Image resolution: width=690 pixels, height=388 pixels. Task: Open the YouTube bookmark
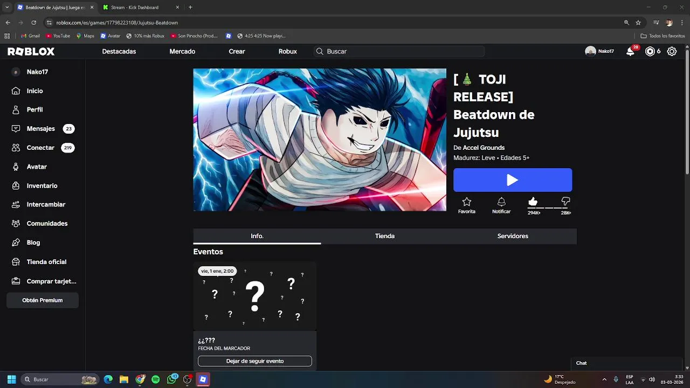pos(58,36)
